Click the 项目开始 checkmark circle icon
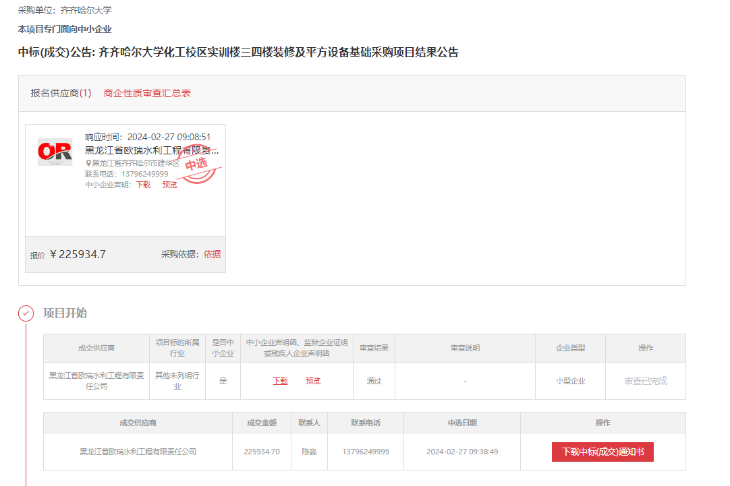This screenshot has width=730, height=486. coord(26,313)
